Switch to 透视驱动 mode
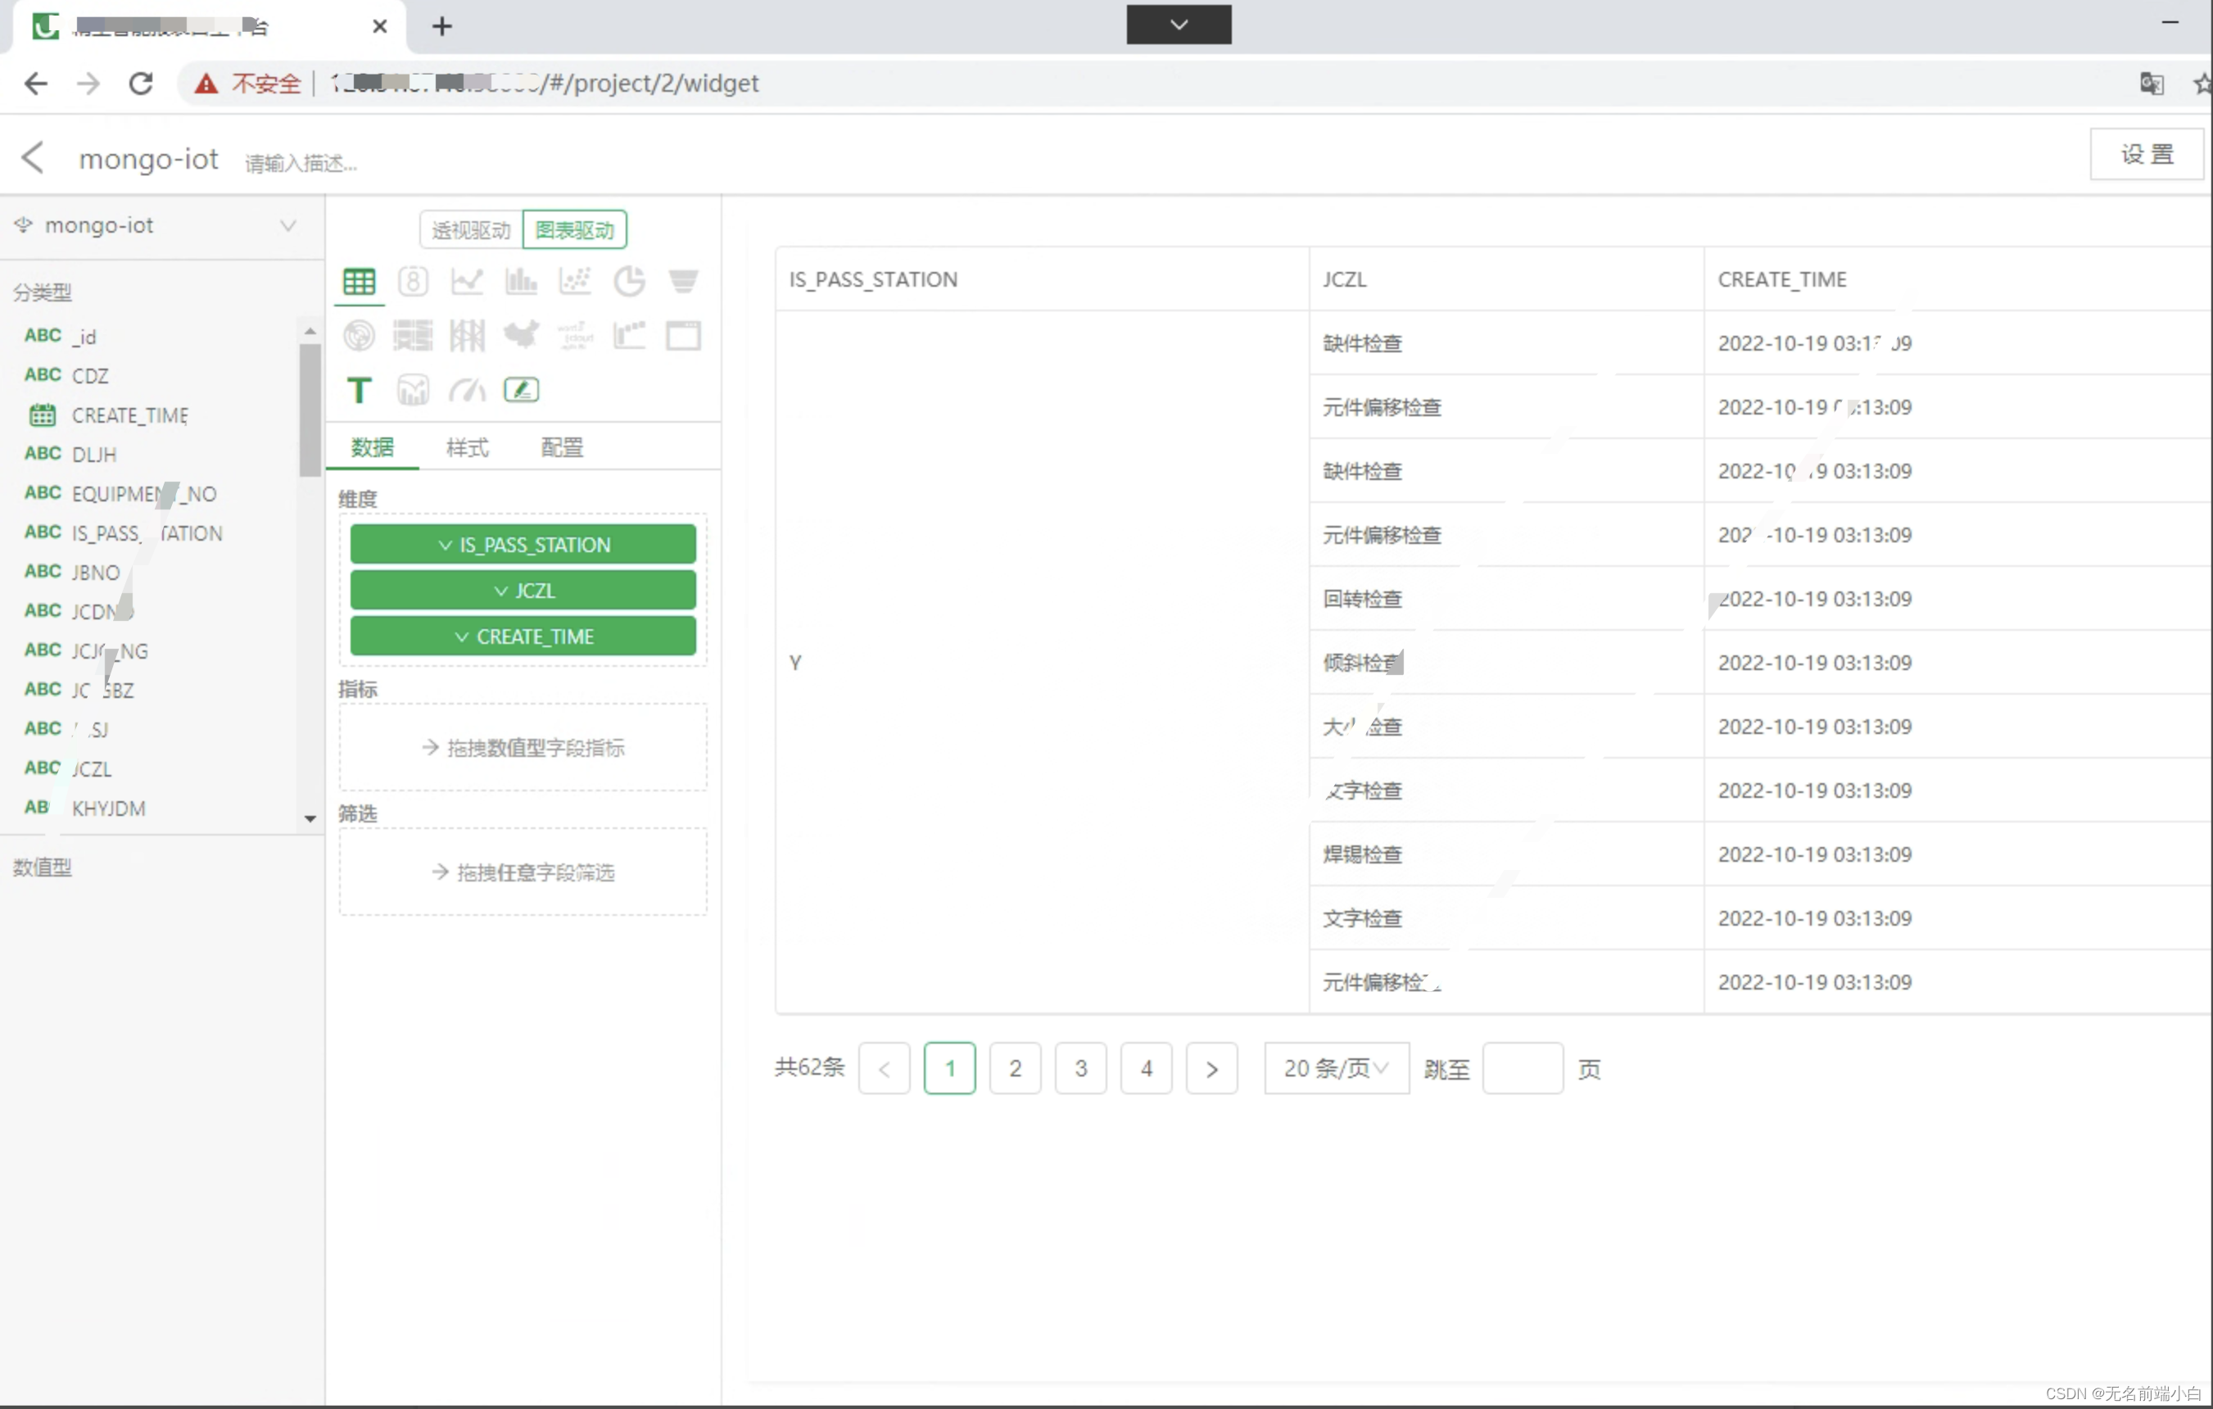The width and height of the screenshot is (2213, 1409). 472,229
